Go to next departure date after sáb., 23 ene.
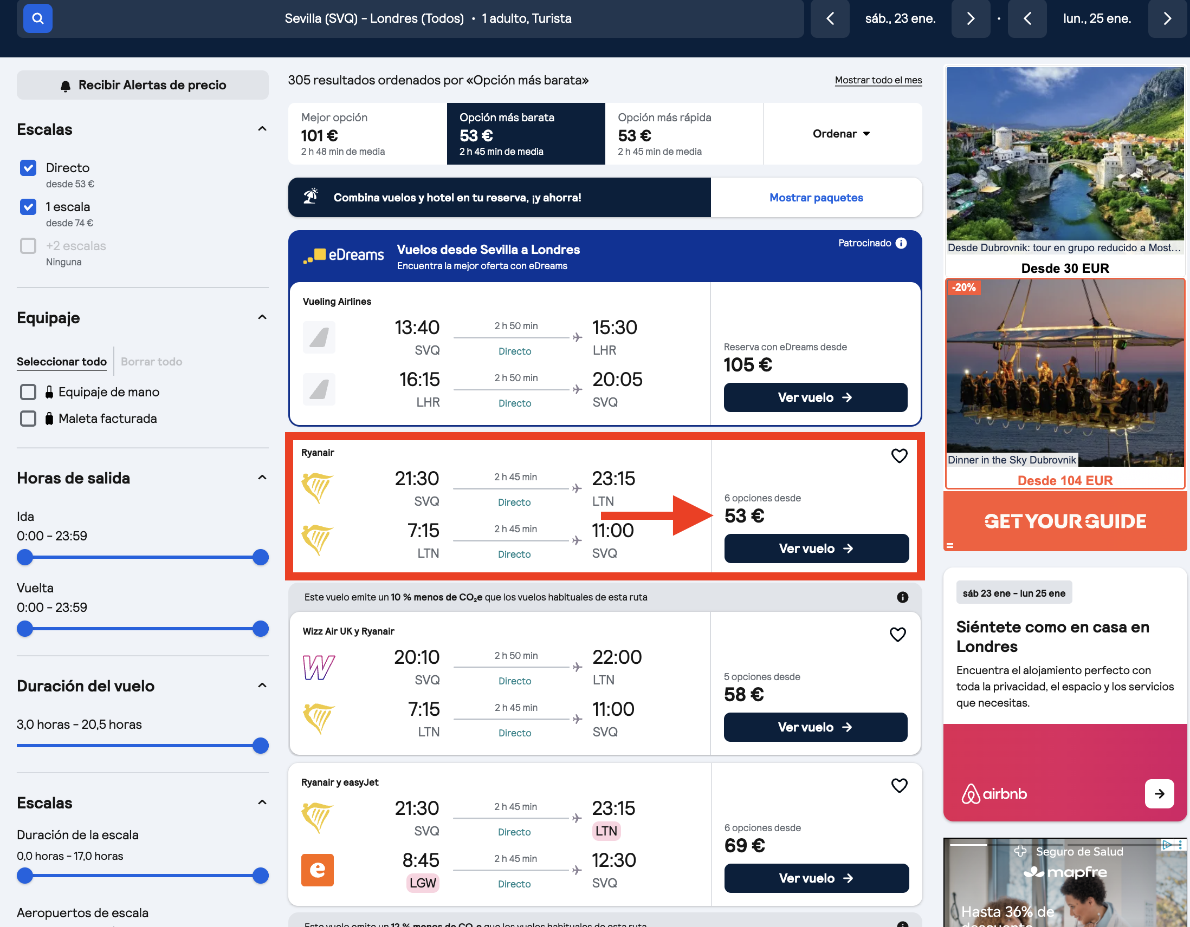This screenshot has width=1190, height=927. click(x=971, y=18)
